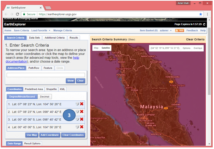Click the Use Map button

point(32,135)
